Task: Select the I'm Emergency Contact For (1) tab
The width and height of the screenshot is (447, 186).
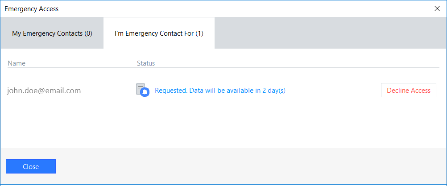Action: pos(159,33)
